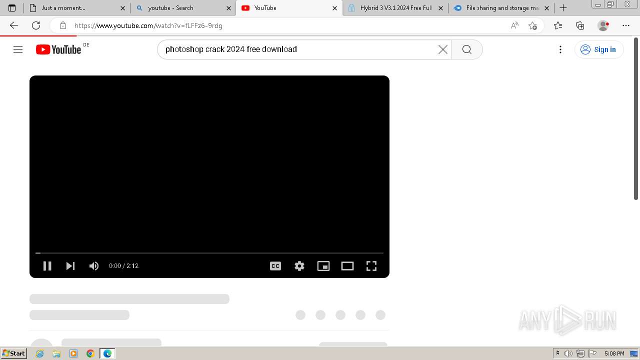640x360 pixels.
Task: Enable theater mode
Action: (x=347, y=266)
